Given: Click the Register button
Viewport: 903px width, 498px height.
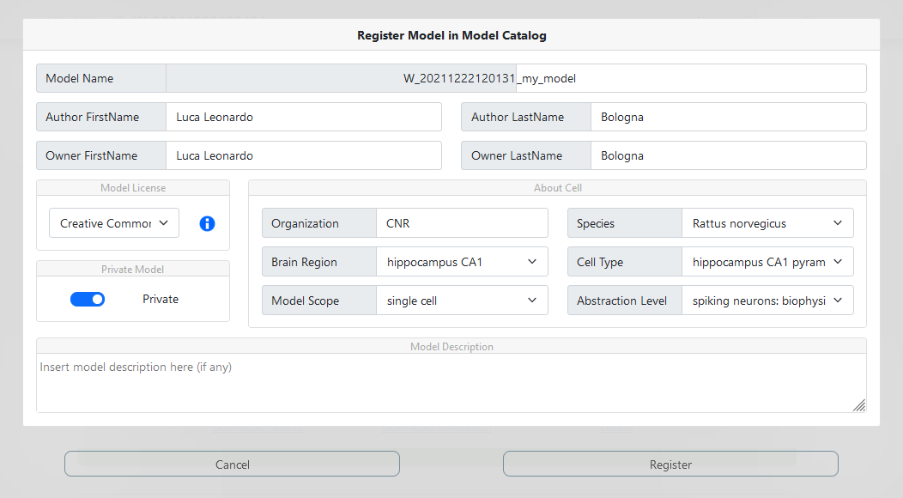Looking at the screenshot, I should 670,464.
